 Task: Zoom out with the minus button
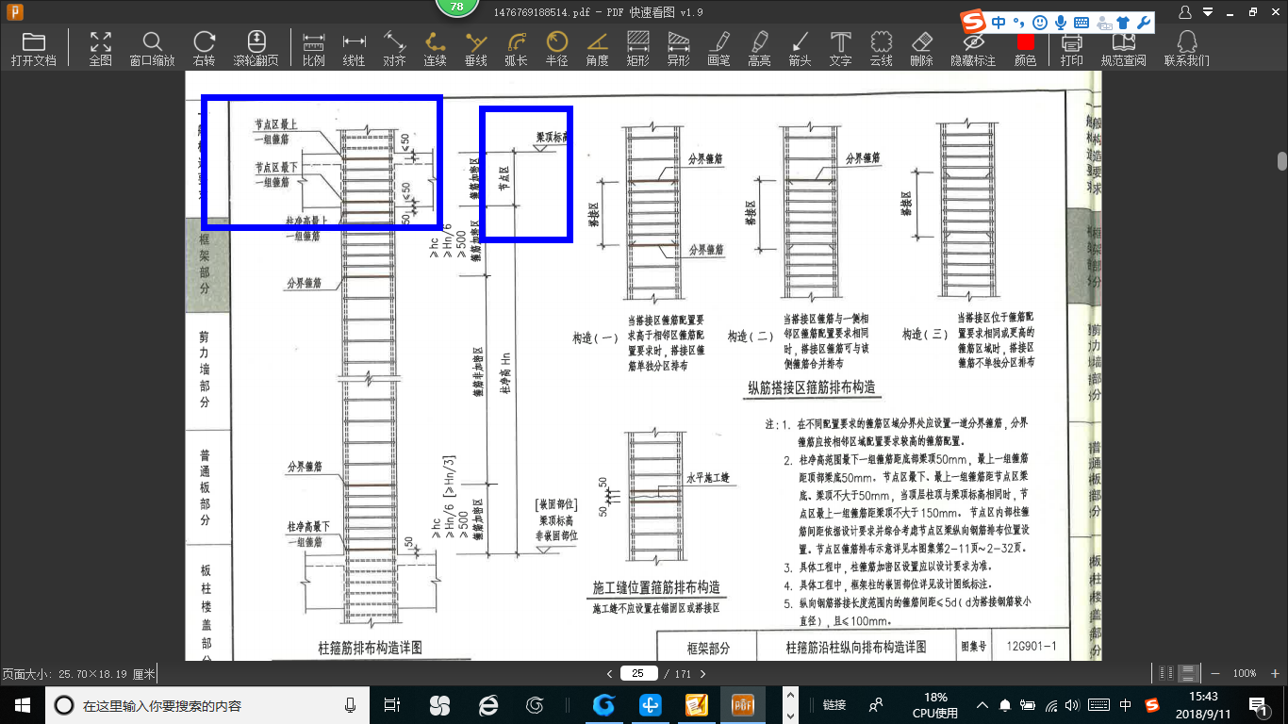[1215, 673]
